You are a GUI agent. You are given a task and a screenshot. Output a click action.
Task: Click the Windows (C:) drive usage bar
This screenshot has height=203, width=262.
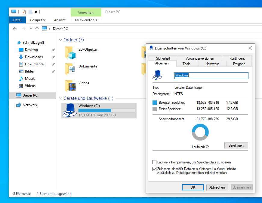pyautogui.click(x=106, y=111)
